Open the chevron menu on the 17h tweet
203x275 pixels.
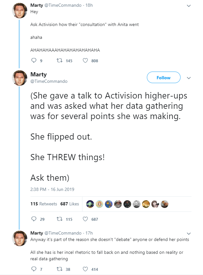coord(189,233)
